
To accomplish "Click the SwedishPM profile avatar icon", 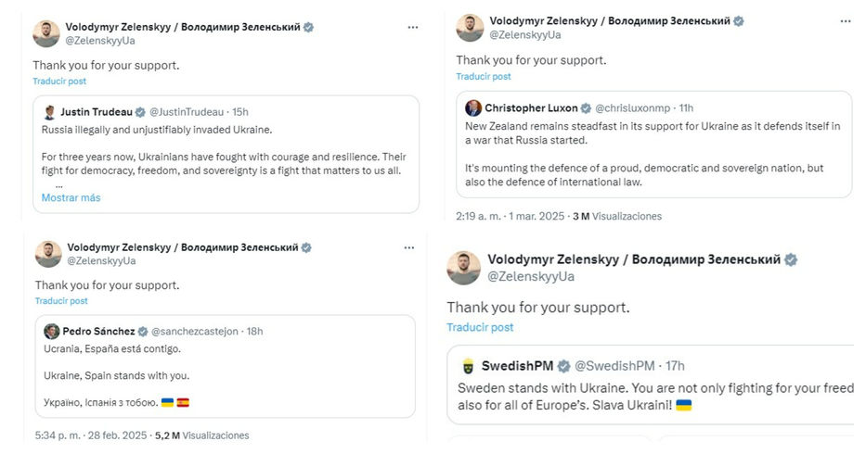I will [x=468, y=365].
